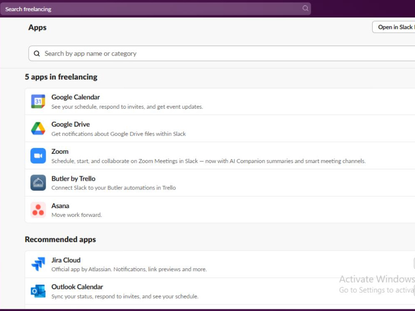Image resolution: width=415 pixels, height=311 pixels.
Task: Click 'Sync your status, respond to invites' text
Action: click(125, 296)
